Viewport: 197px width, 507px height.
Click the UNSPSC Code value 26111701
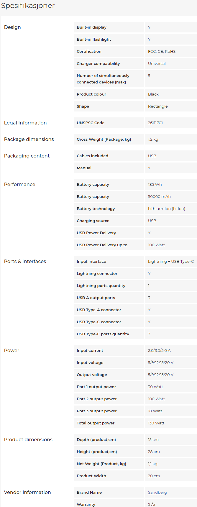155,123
